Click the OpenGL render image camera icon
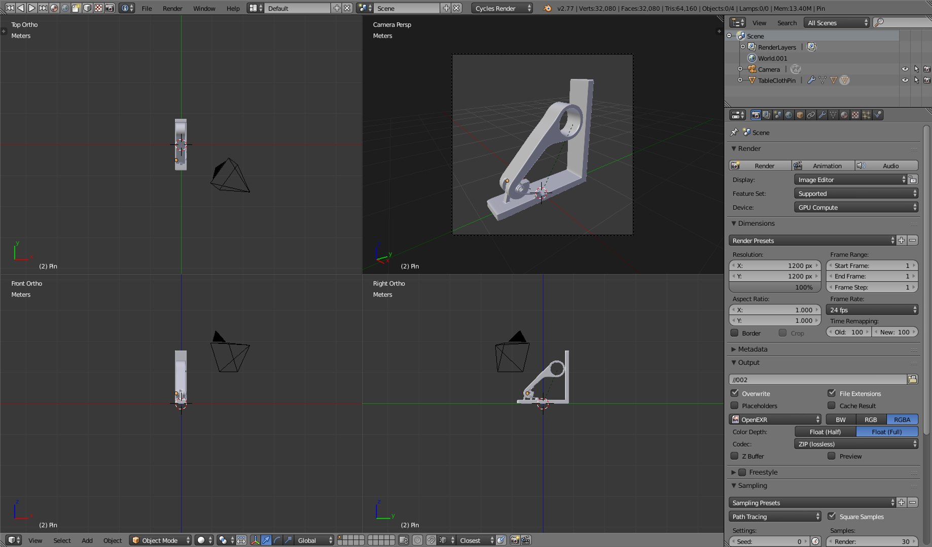 515,540
